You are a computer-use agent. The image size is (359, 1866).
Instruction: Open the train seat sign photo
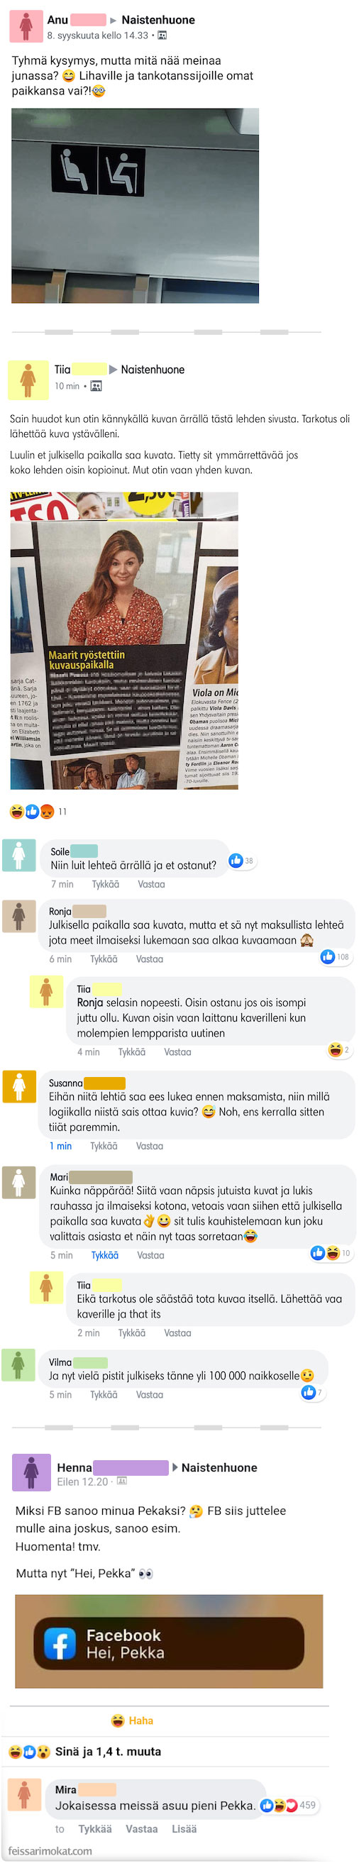(x=136, y=206)
